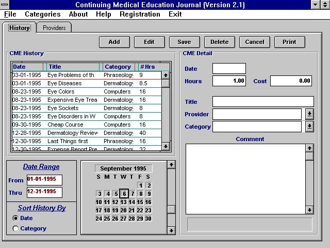Viewport: 330px width, 248px height.
Task: Select September 15 on the calendar
Action: (x=140, y=202)
